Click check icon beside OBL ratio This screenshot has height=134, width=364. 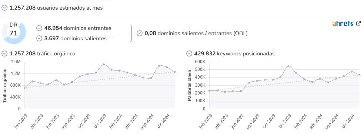click(140, 33)
